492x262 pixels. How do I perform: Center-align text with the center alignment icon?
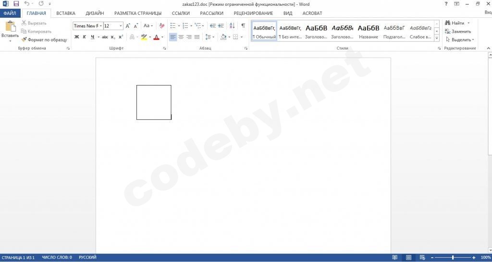tap(181, 37)
